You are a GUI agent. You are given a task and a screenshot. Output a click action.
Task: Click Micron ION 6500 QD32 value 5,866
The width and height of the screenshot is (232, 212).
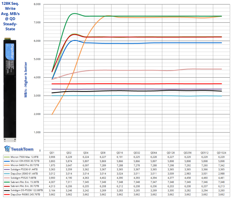coord(137,161)
